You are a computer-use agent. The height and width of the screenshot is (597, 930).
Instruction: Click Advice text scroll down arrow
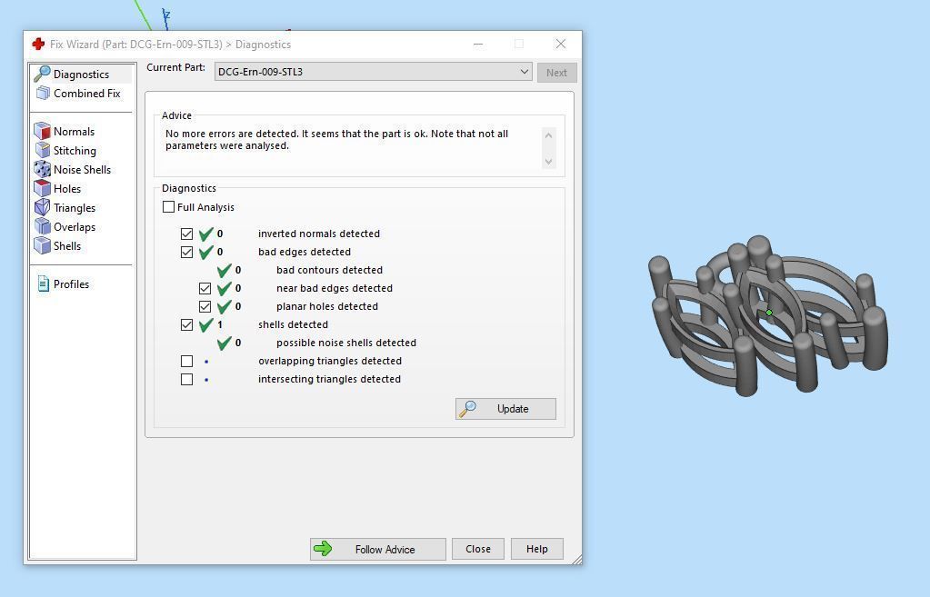(548, 161)
